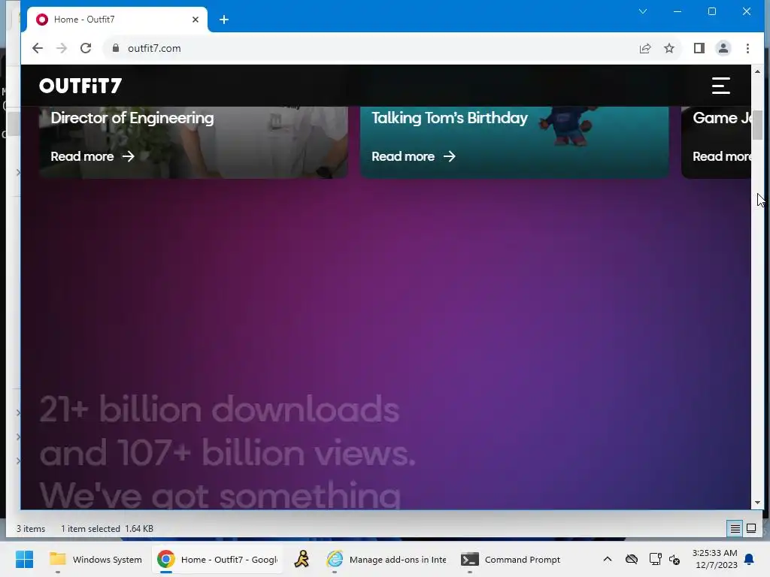Open Read more on Game Jam card
770x577 pixels.
point(721,156)
